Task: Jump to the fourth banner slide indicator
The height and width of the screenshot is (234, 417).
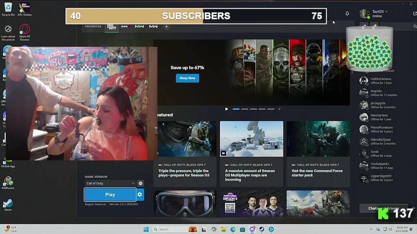Action: tap(262, 109)
